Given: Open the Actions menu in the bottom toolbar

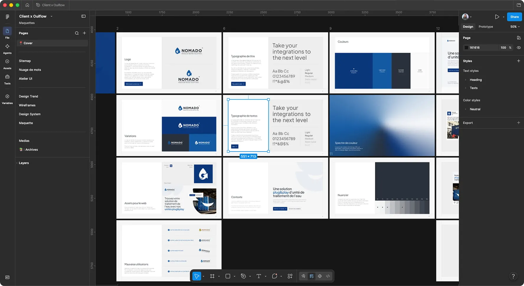Looking at the screenshot, I should (290, 276).
